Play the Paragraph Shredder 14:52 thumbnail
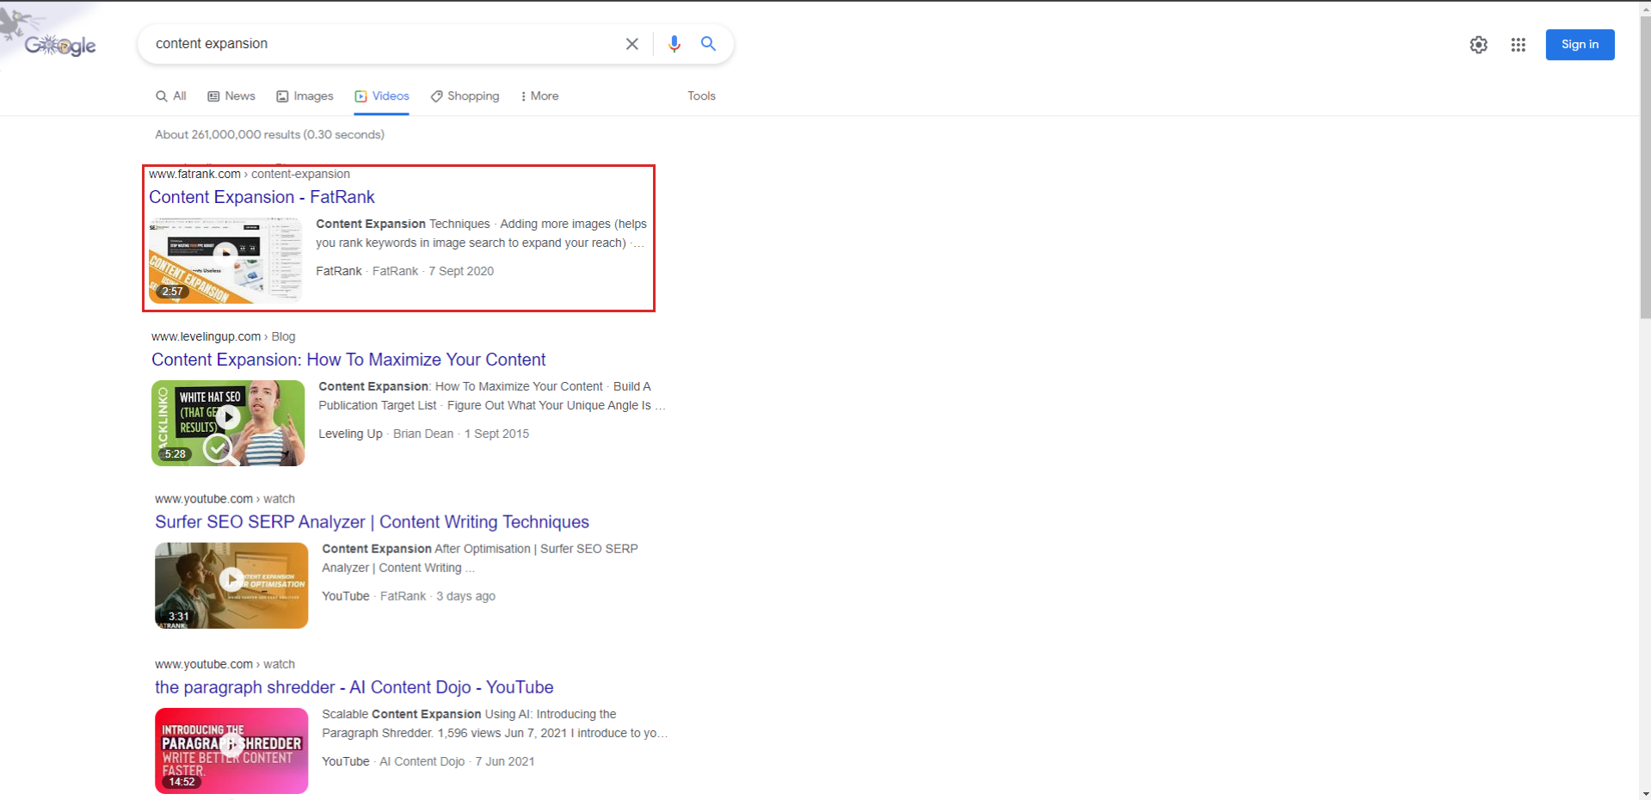 (231, 751)
